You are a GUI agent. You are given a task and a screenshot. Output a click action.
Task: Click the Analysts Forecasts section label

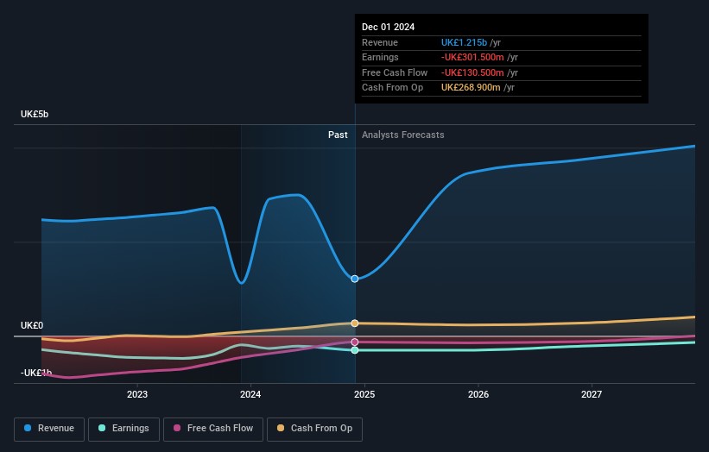click(403, 135)
